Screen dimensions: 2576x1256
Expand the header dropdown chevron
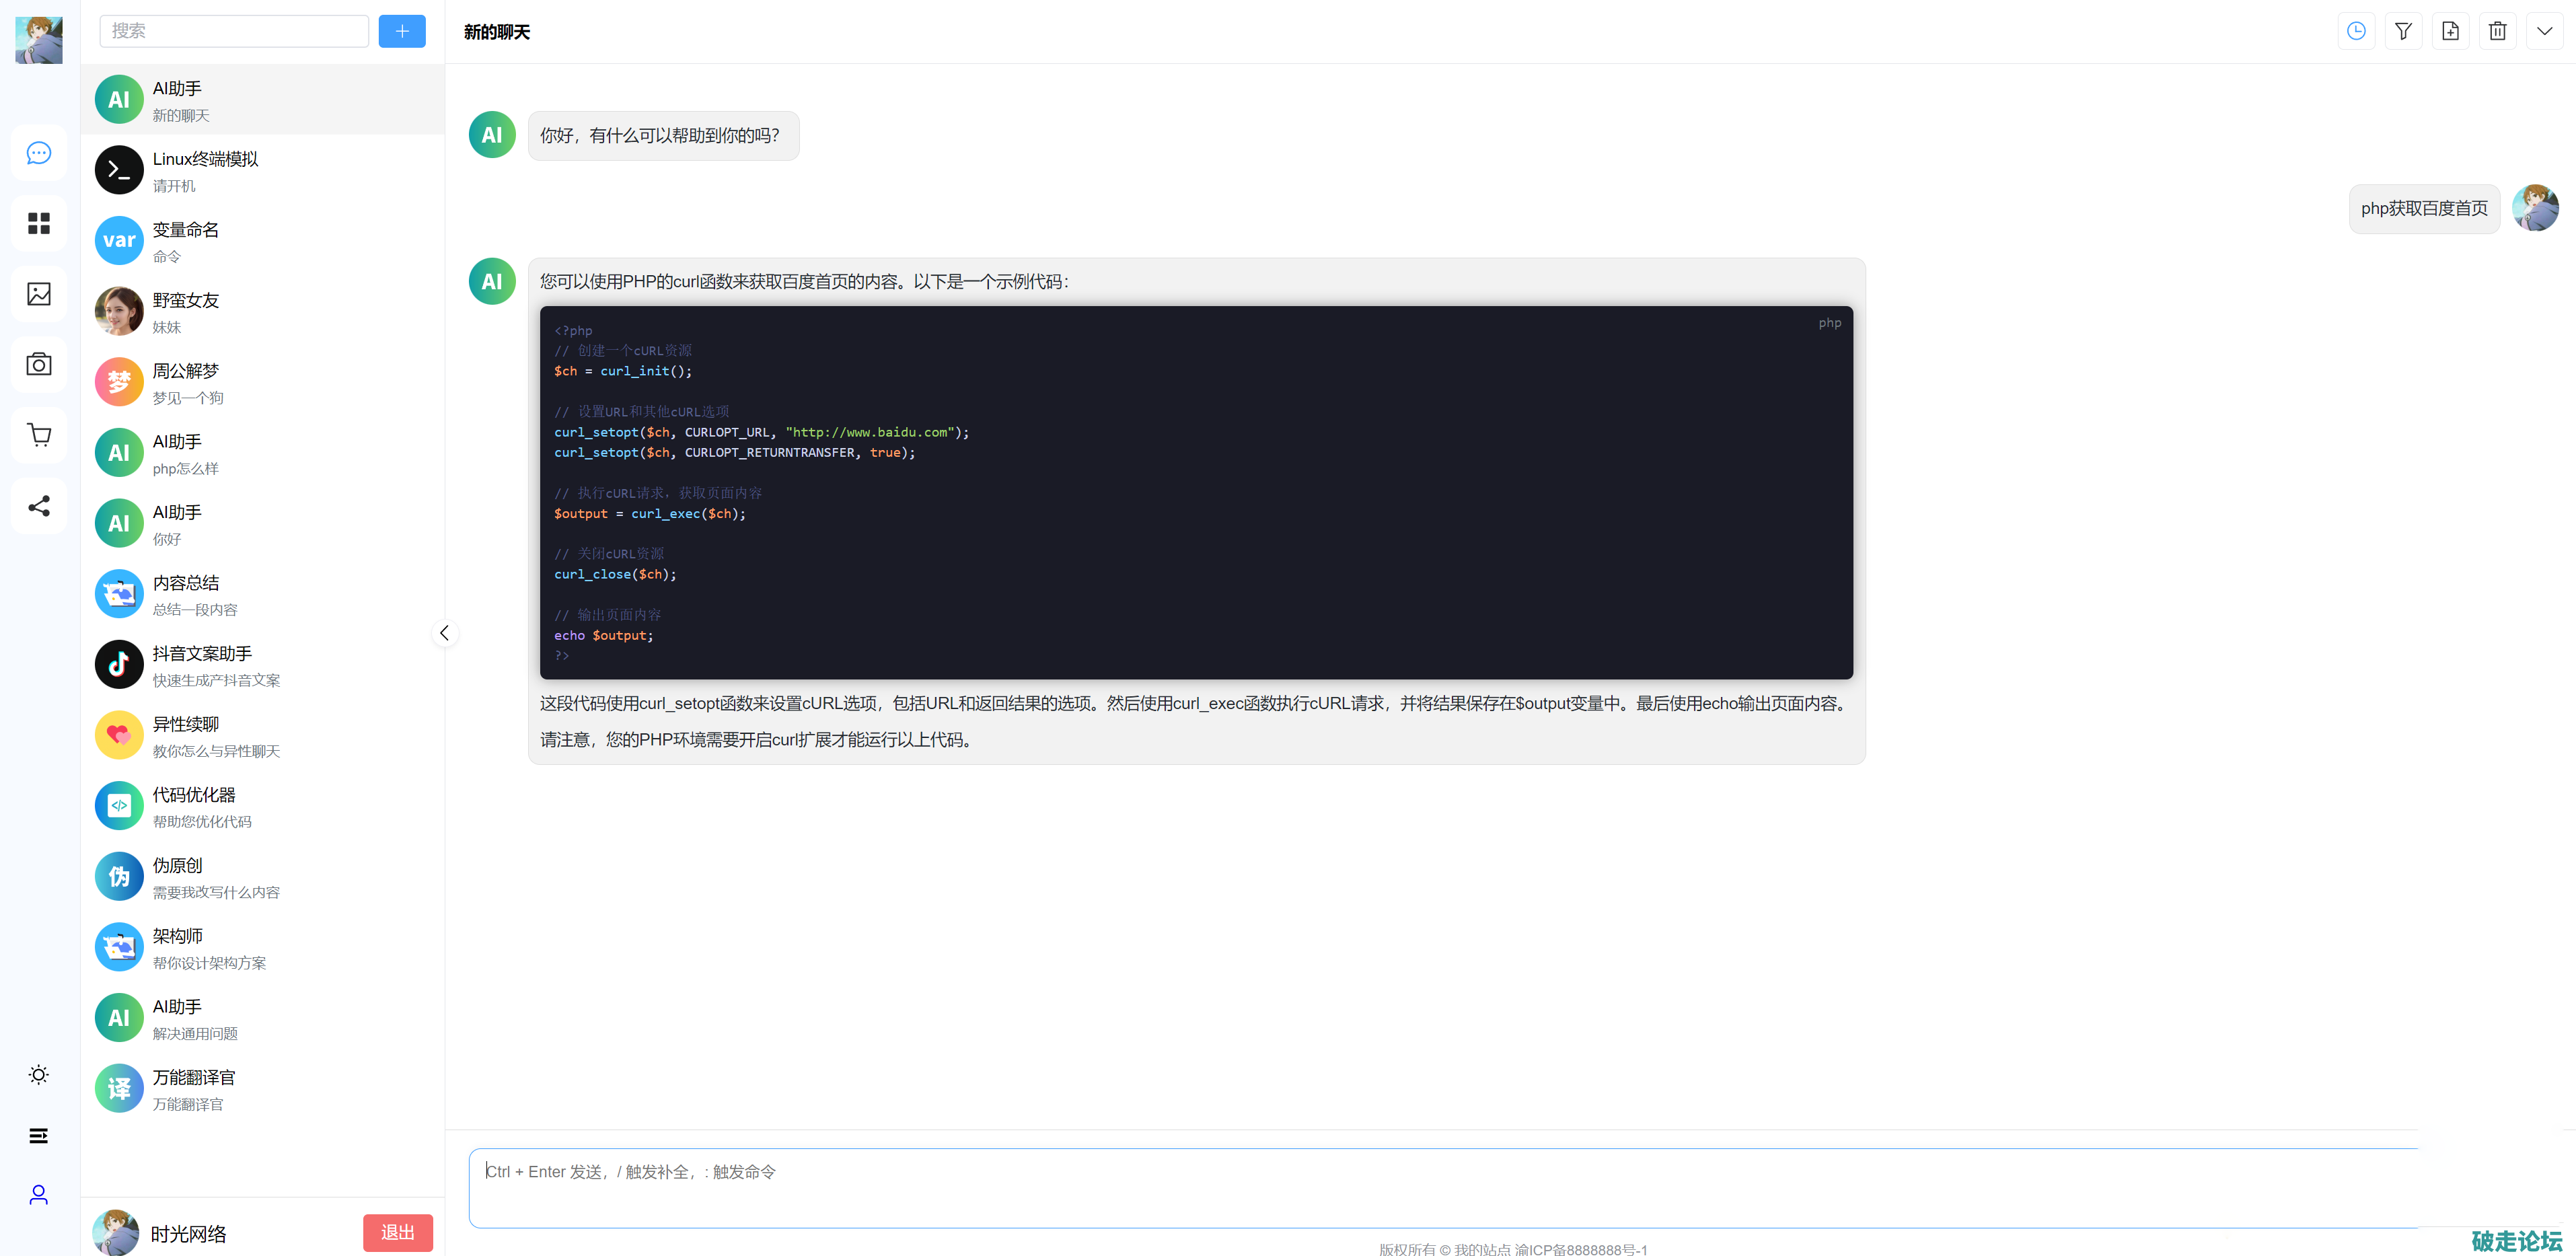tap(2544, 31)
